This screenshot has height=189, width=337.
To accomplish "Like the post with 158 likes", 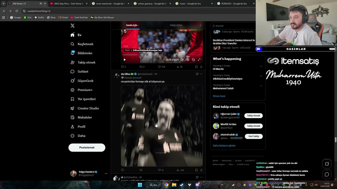I will 159,67.
